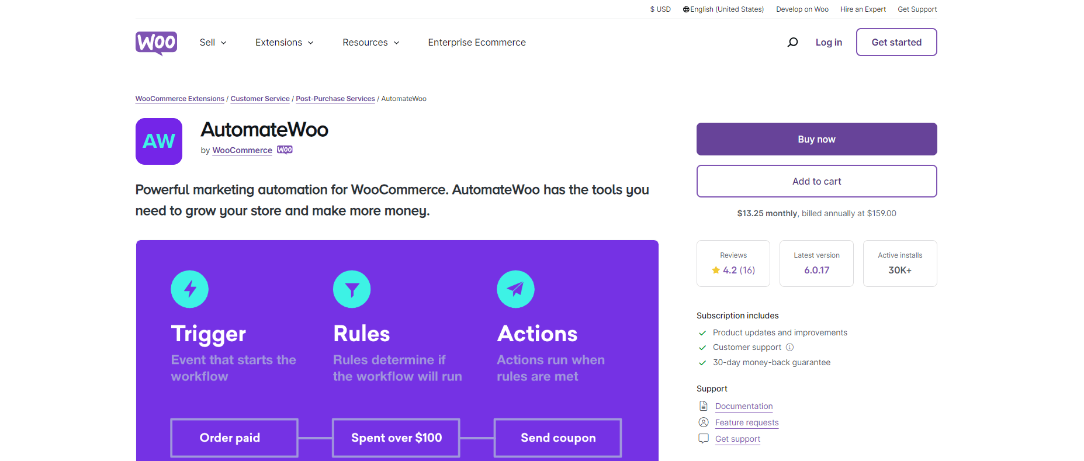Click Develop on Woo in the top bar
The width and height of the screenshot is (1084, 461).
pyautogui.click(x=802, y=9)
